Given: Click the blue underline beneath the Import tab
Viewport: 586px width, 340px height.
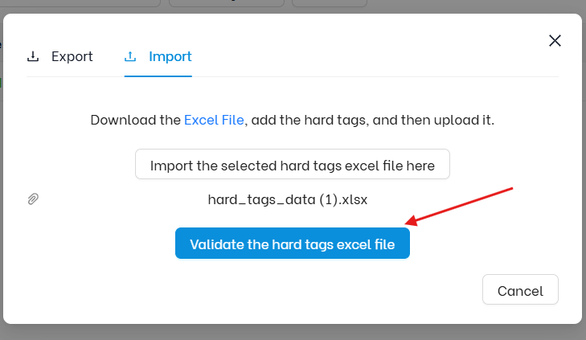Looking at the screenshot, I should pos(158,76).
